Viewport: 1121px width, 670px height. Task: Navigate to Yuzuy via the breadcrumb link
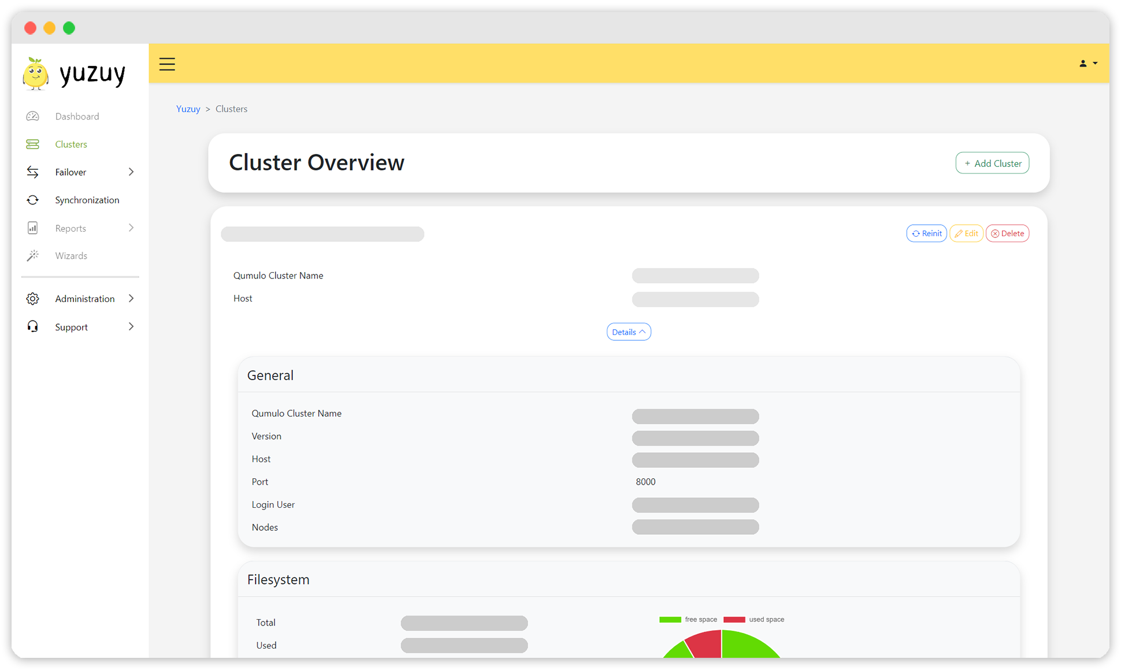[x=188, y=109]
